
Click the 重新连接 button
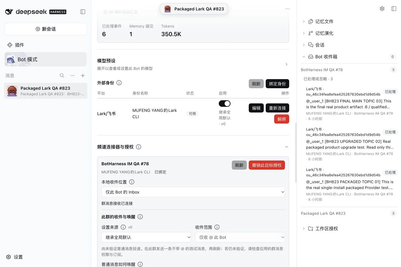(277, 108)
